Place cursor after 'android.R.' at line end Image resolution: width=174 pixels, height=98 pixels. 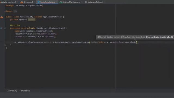136,42
